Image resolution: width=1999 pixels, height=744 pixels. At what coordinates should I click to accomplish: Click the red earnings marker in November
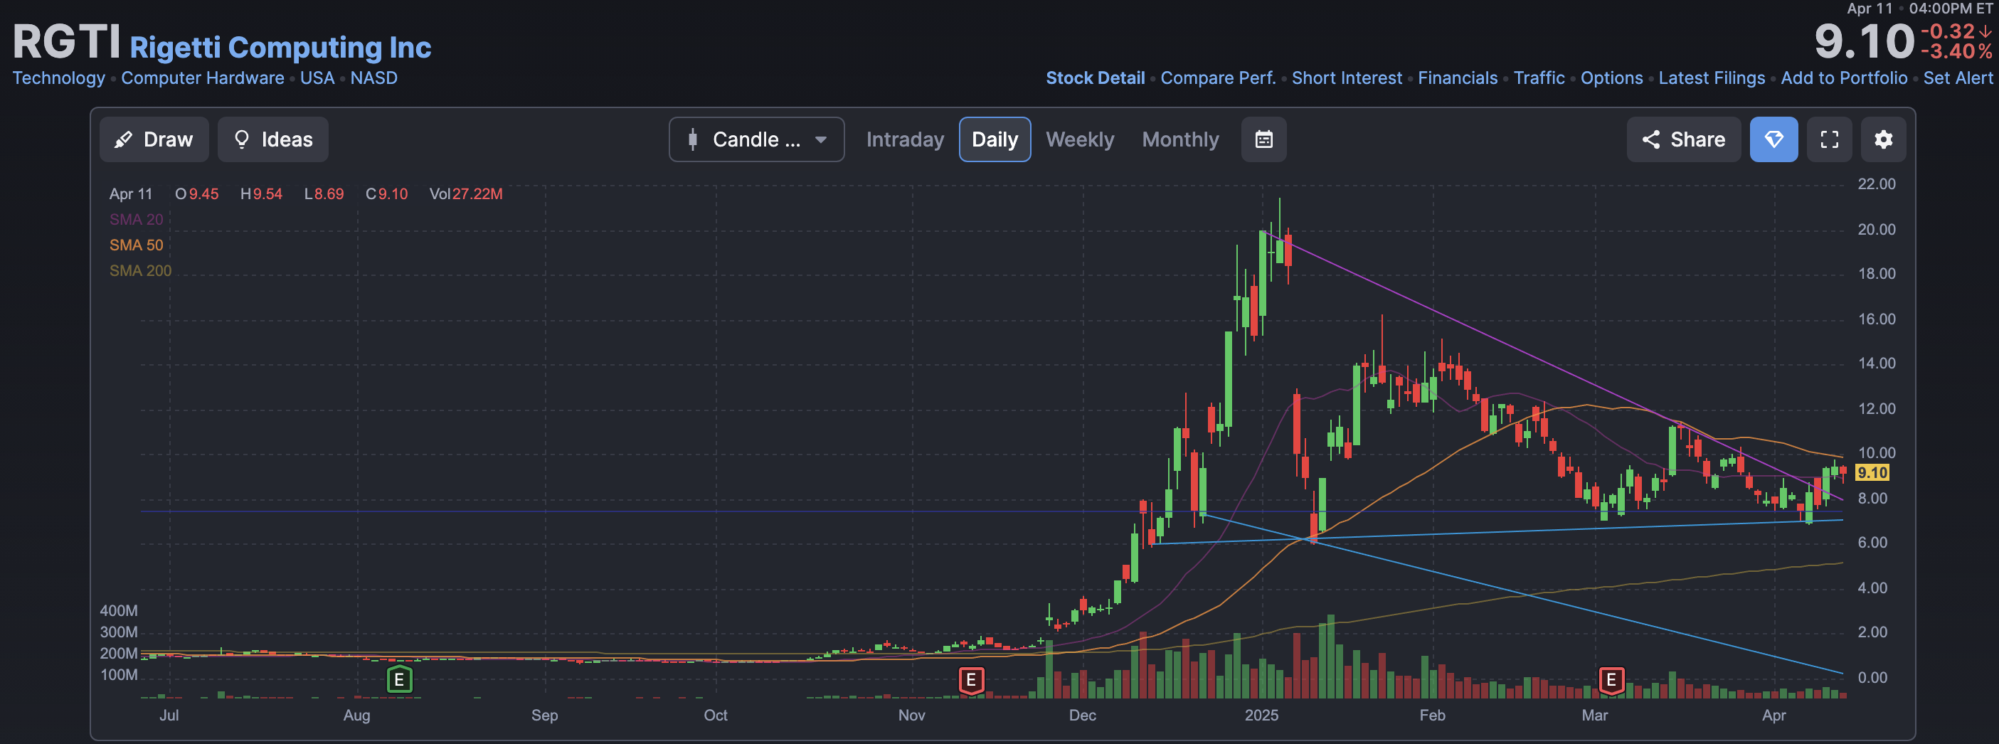[x=971, y=681]
